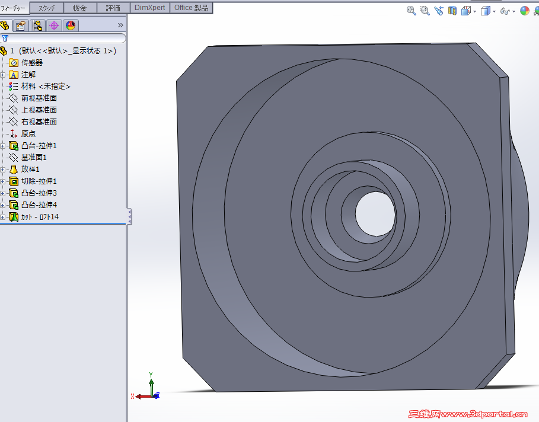Open the Hide/Show Items dropdown arrow
Viewport: 539px width, 422px height.
click(x=514, y=11)
